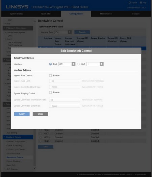This screenshot has width=152, height=177.
Task: Switch to the Maintenance tab
Action: tap(106, 14)
